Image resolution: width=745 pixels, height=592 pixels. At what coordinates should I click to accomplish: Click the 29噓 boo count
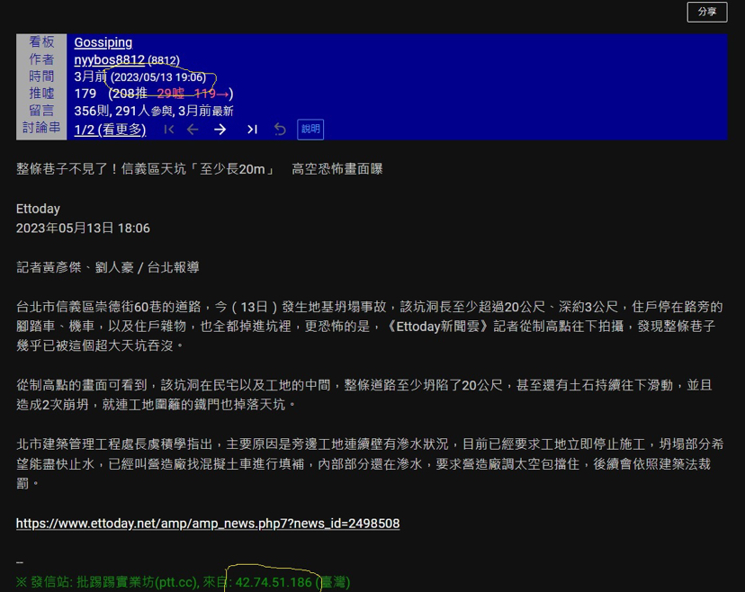(x=170, y=94)
